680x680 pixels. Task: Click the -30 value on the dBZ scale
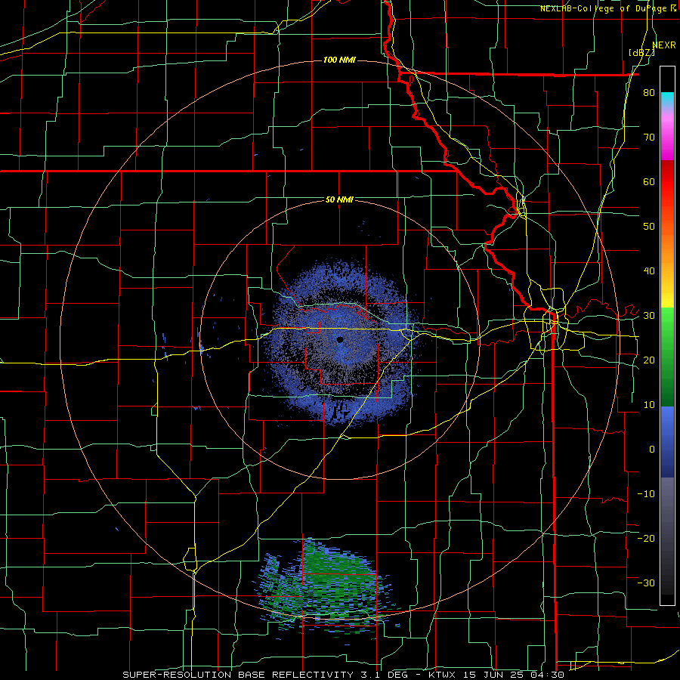[x=646, y=583]
